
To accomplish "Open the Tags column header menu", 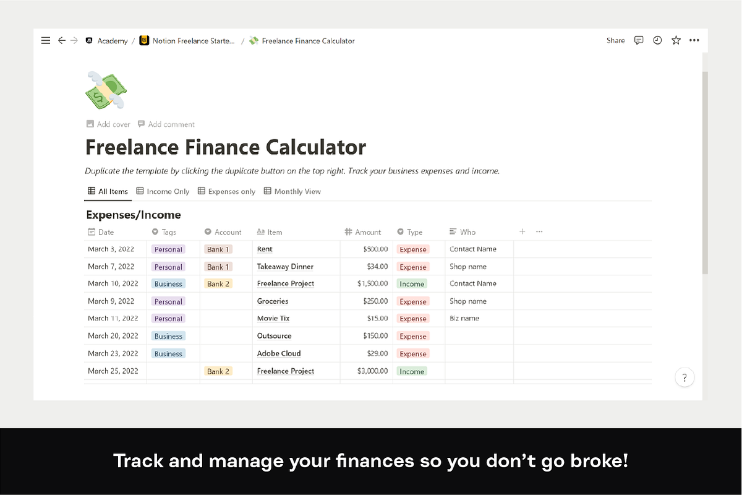I will coord(169,232).
